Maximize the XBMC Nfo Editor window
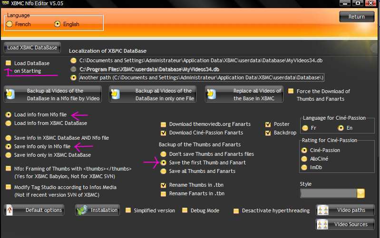 click(x=358, y=3)
